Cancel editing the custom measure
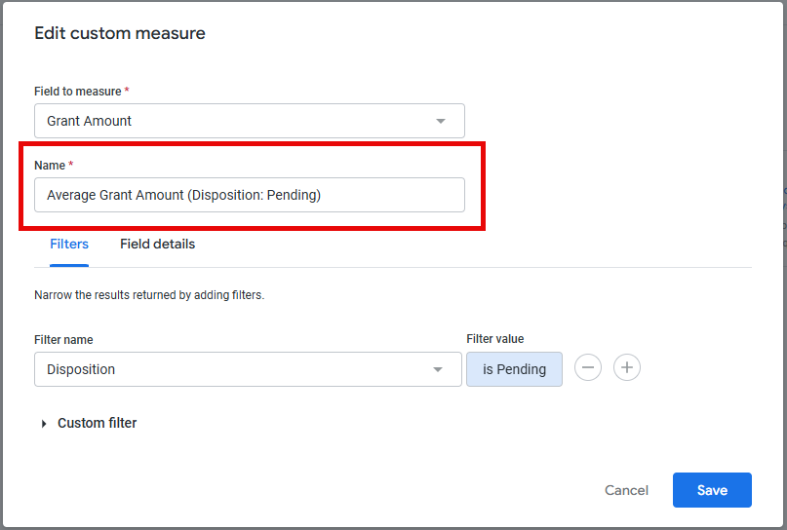This screenshot has width=787, height=530. (626, 490)
